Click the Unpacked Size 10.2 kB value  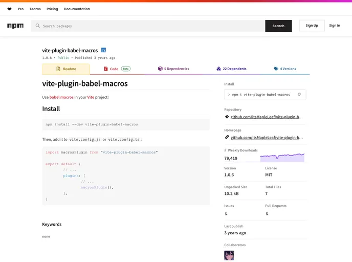click(x=231, y=193)
